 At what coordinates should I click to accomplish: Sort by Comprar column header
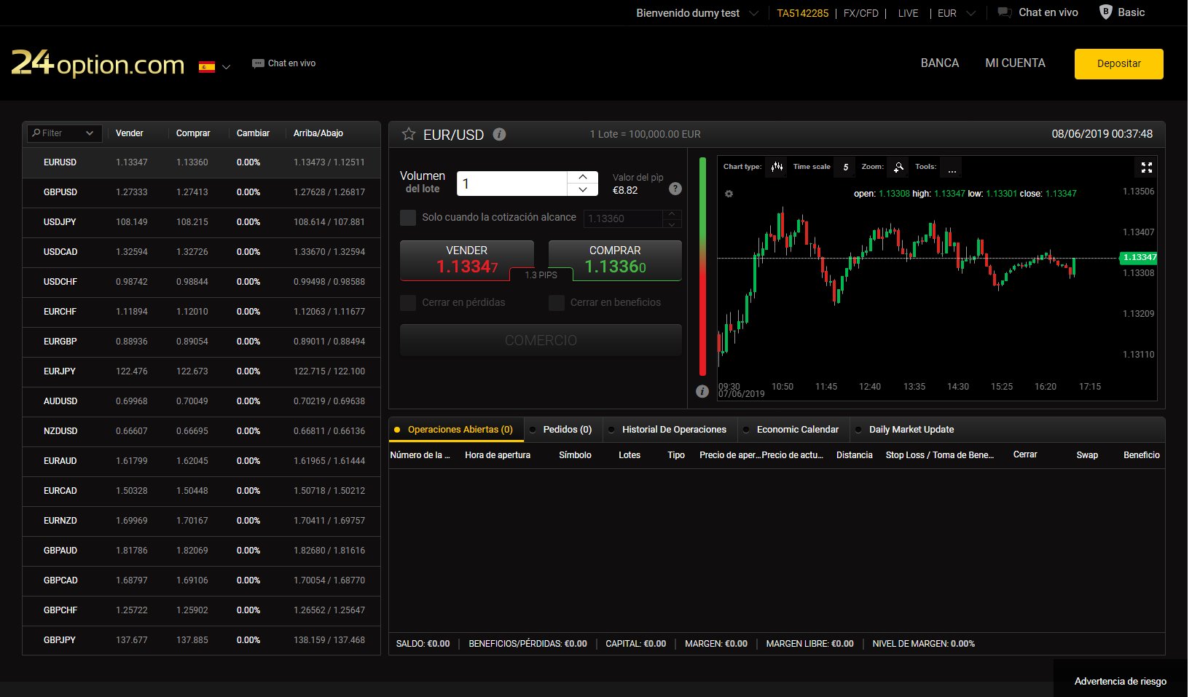click(193, 133)
